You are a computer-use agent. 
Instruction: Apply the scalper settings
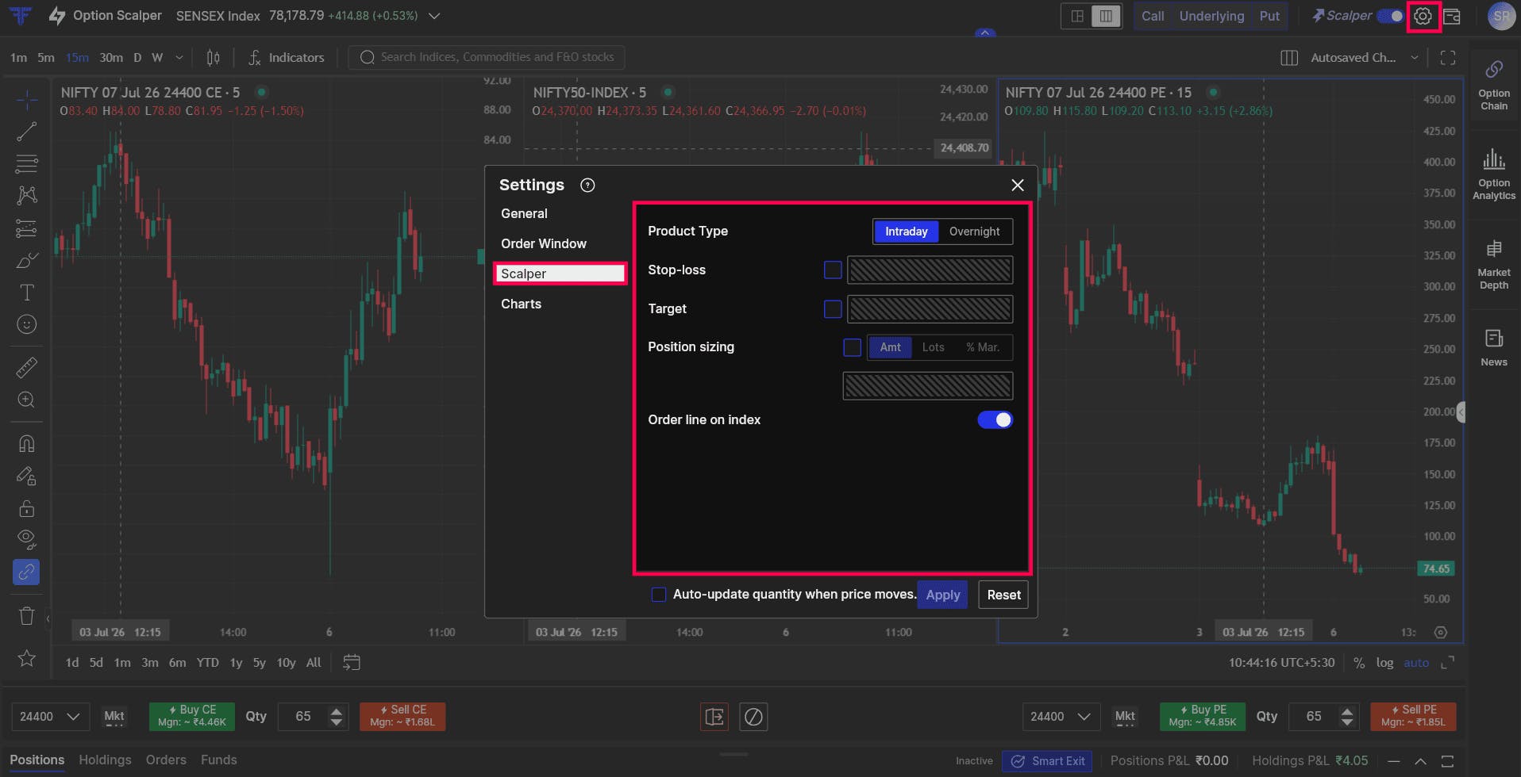pos(942,595)
